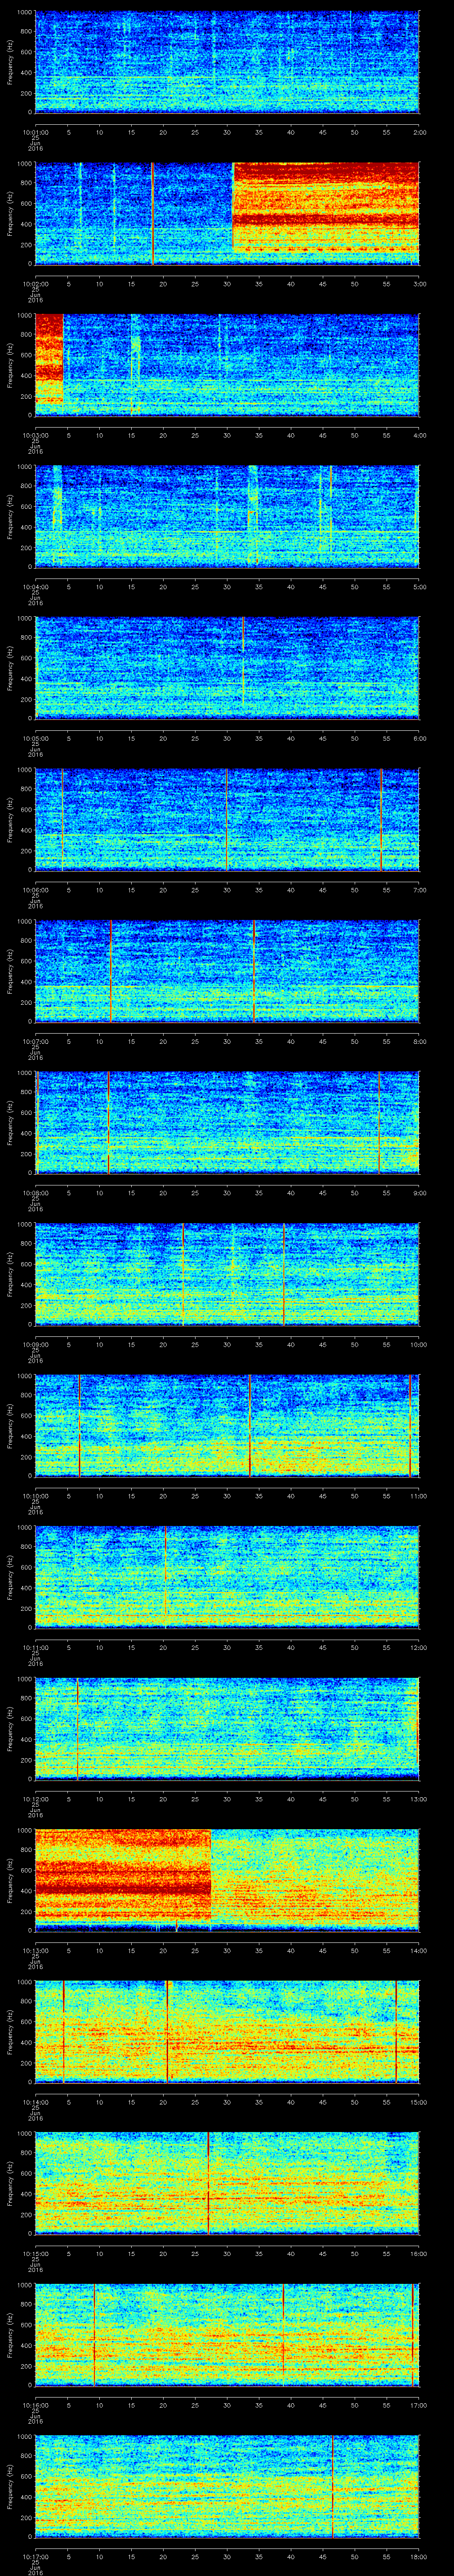
Task: Click red spike near 34 seconds in 10:07:00 panel
Action: (x=254, y=971)
